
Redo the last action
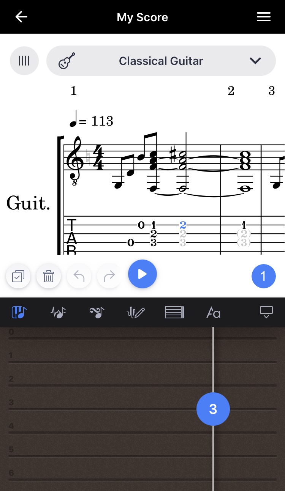[x=109, y=276]
